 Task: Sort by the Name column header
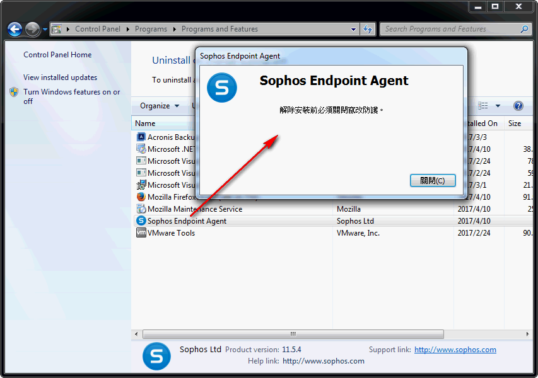163,123
